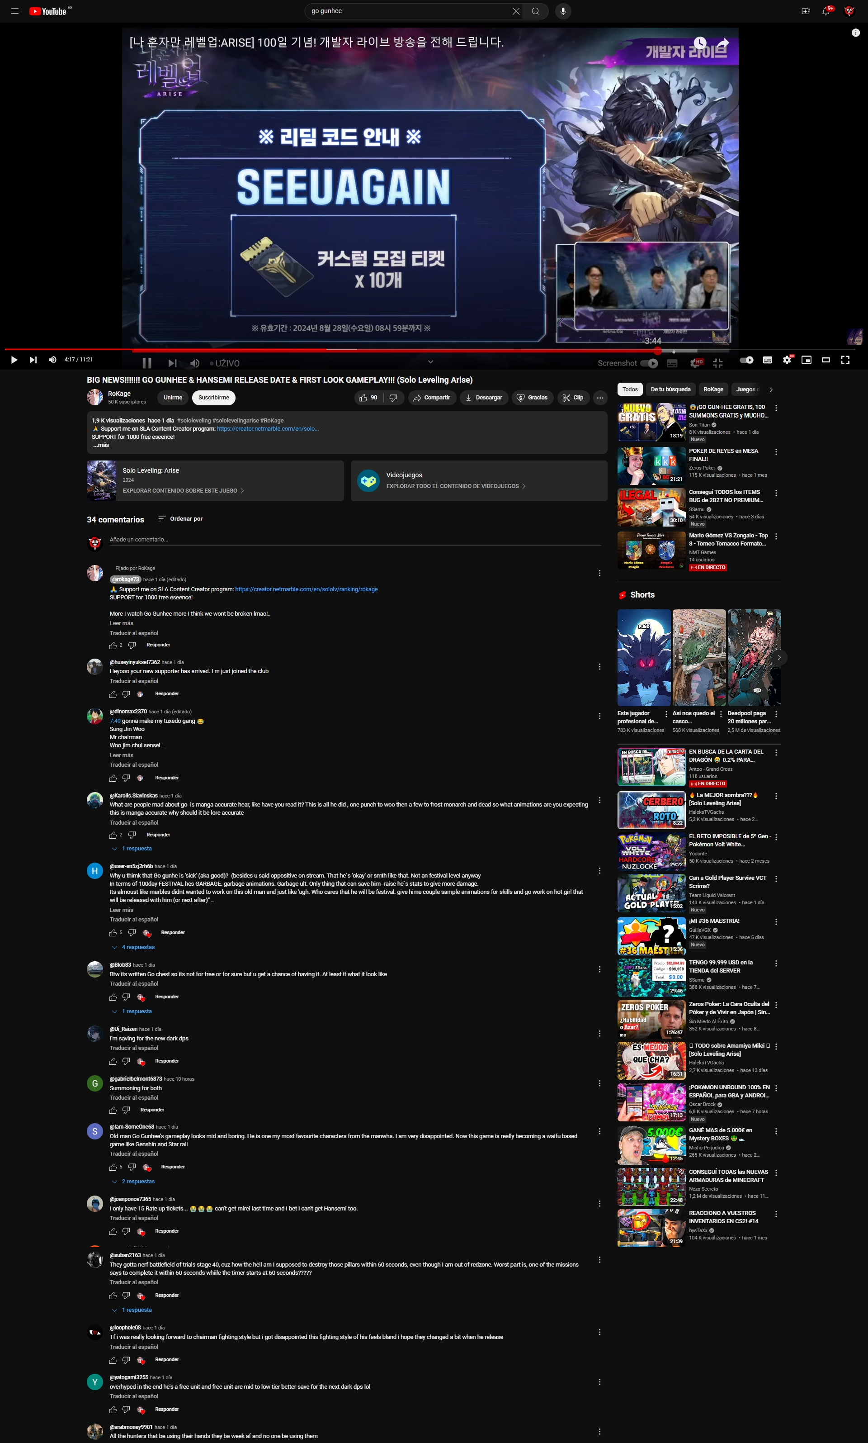
Task: Open more actions ellipsis beside Clip
Action: coord(600,398)
